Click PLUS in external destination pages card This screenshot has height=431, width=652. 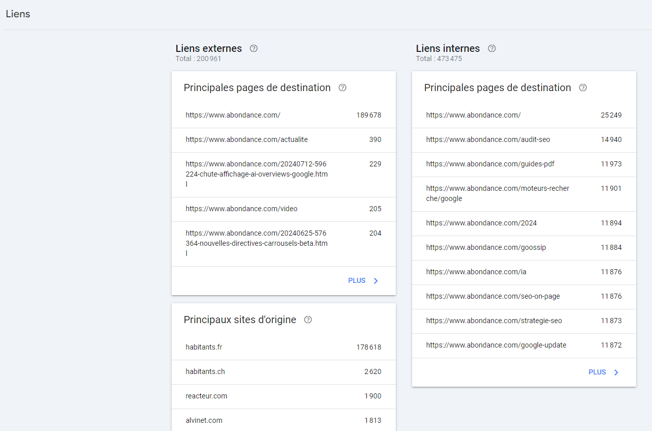pos(357,280)
